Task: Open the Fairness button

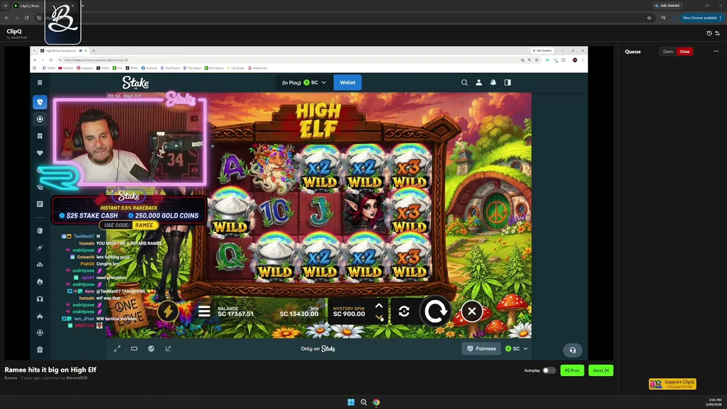Action: point(482,349)
